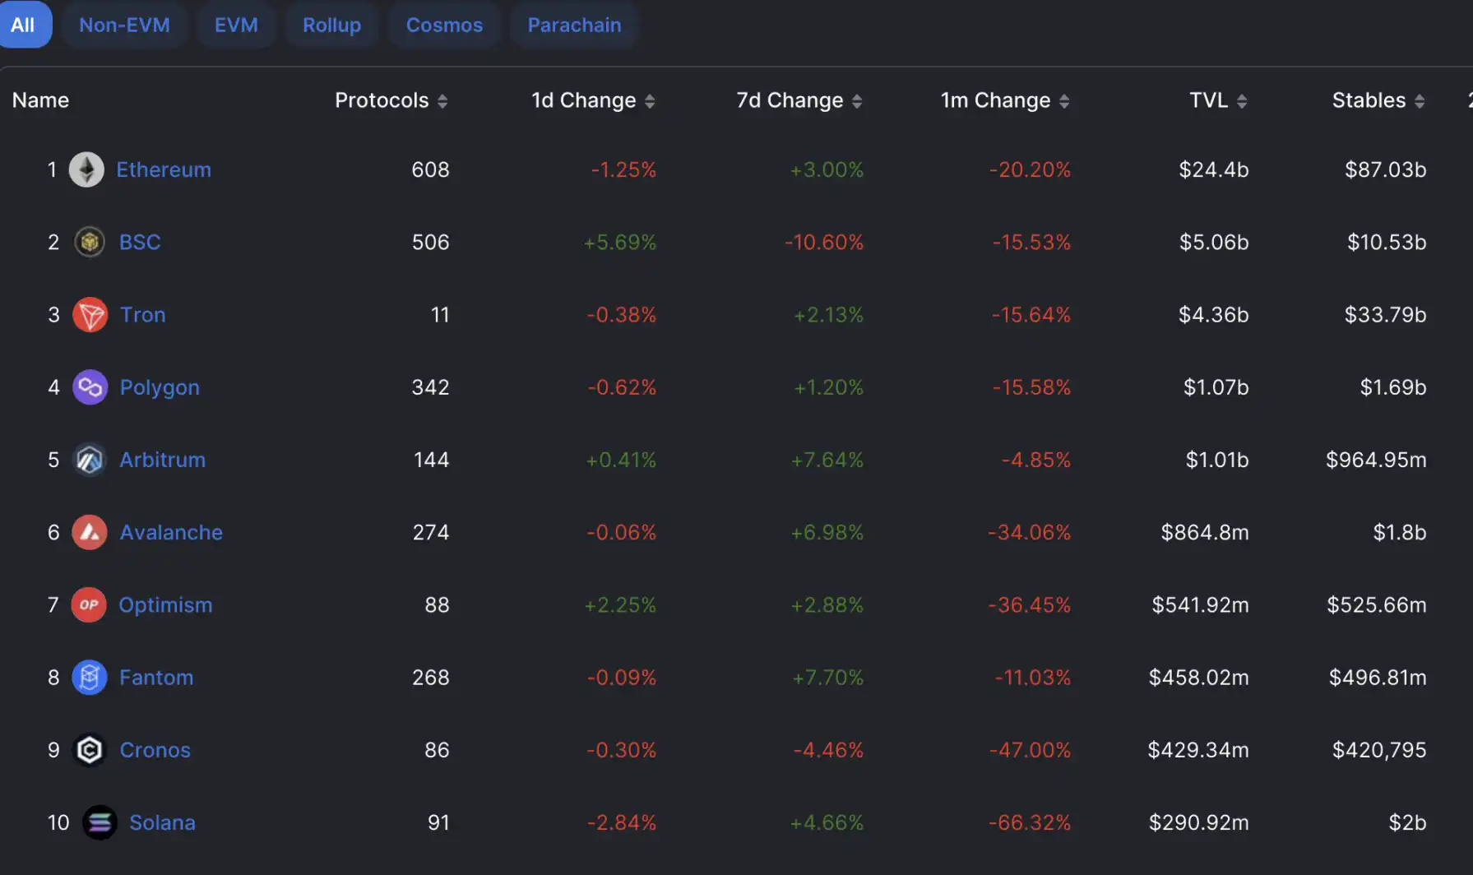The height and width of the screenshot is (875, 1473).
Task: Open the Ethereum chain link
Action: 164,169
